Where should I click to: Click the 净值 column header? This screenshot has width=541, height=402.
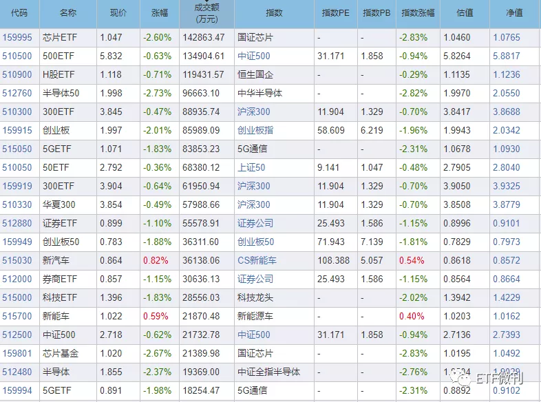tap(514, 13)
